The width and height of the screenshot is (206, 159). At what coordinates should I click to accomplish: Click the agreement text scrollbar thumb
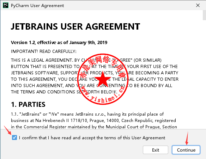[205, 15]
